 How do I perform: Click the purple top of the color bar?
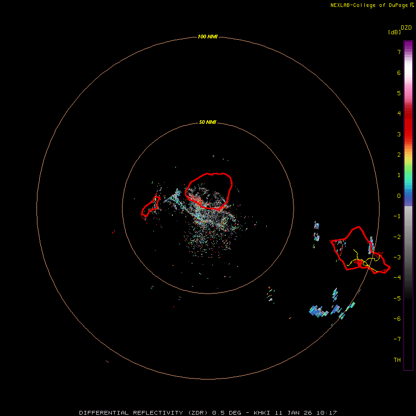click(408, 45)
